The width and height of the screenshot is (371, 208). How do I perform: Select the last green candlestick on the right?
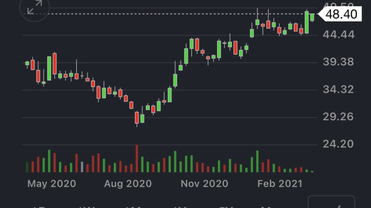pos(312,17)
